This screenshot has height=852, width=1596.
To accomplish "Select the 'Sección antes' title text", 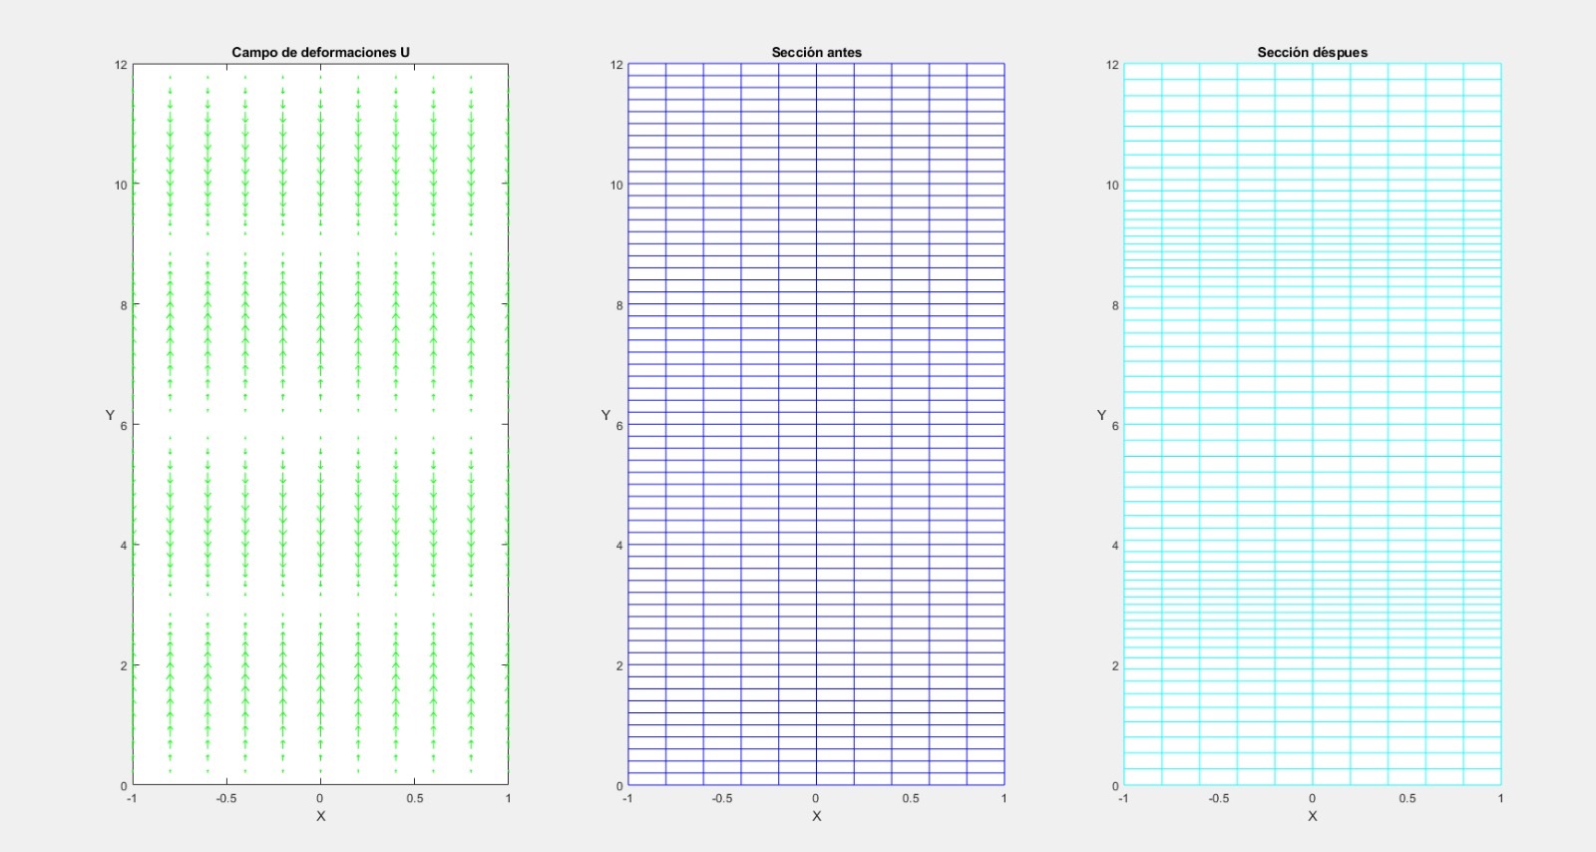I will pyautogui.click(x=816, y=52).
